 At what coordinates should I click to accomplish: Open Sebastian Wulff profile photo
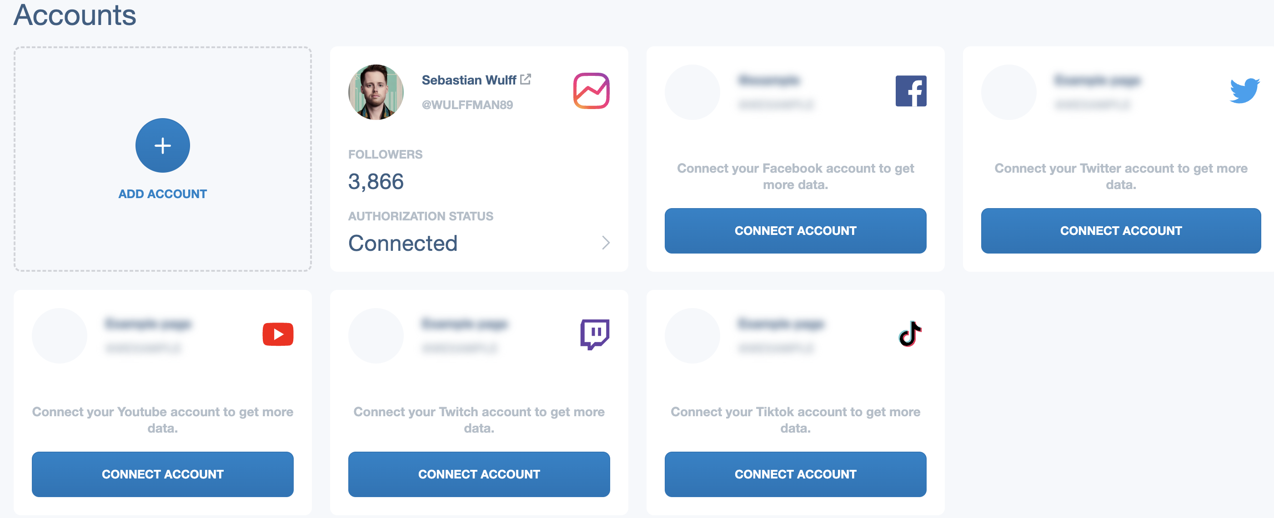click(376, 92)
